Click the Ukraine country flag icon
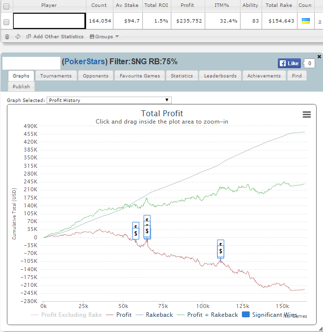Viewport: 323px width, 332px height. (306, 21)
